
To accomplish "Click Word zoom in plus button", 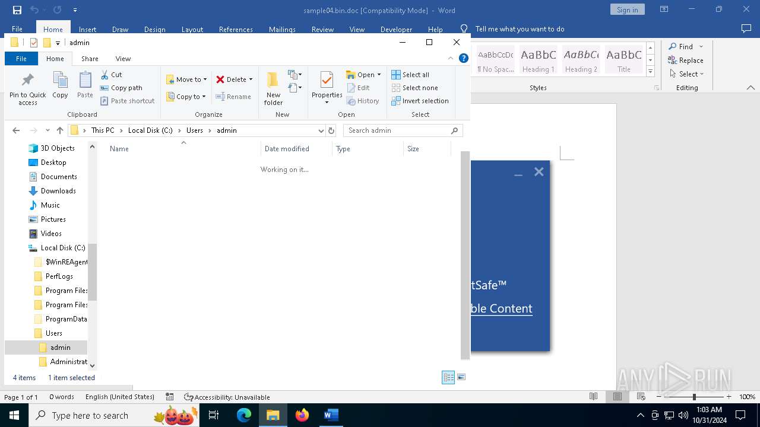I will pyautogui.click(x=729, y=397).
